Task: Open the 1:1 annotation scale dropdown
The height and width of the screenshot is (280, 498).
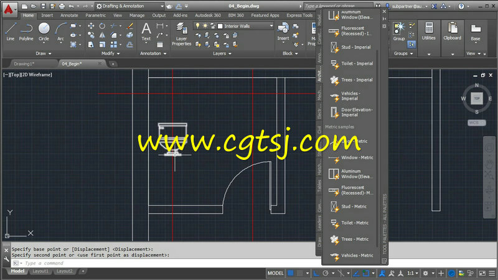Action: pos(413,273)
